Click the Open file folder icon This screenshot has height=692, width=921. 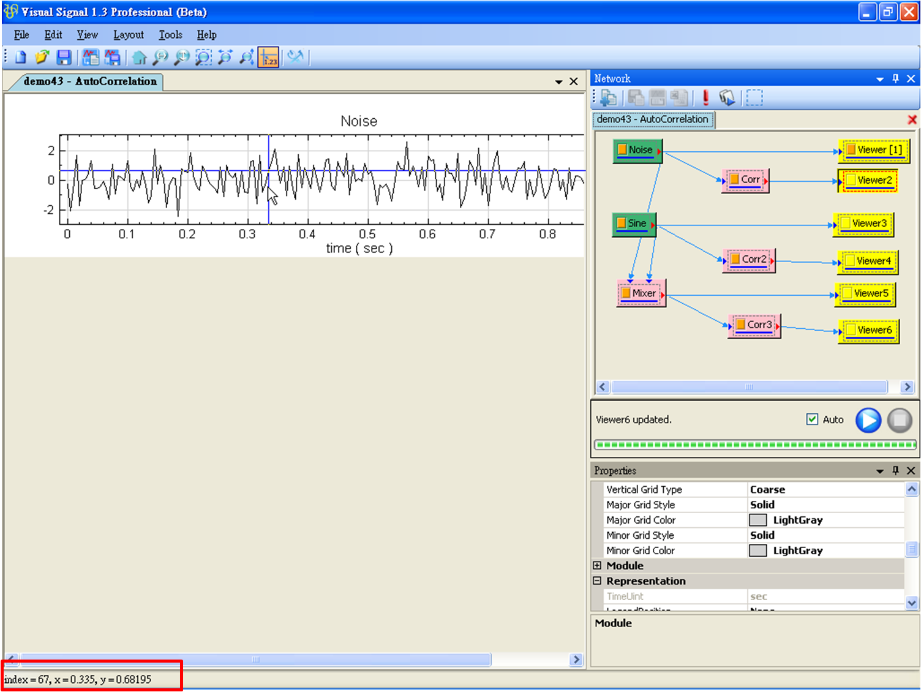point(42,58)
